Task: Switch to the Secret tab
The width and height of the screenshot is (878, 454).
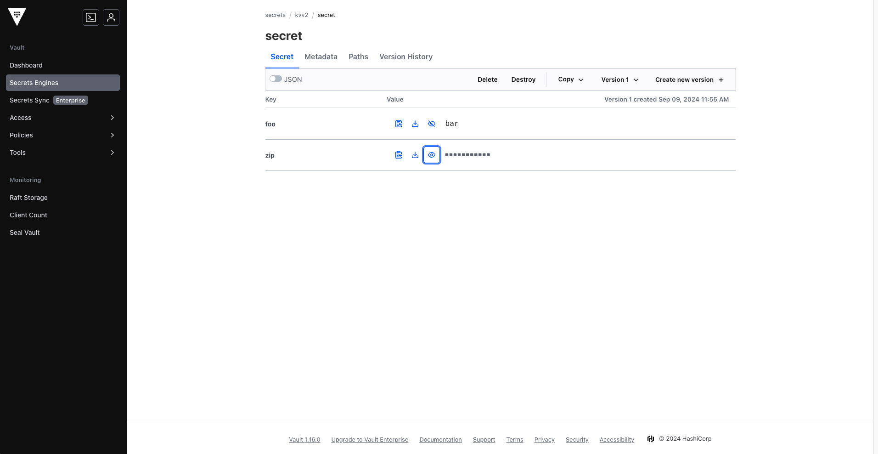Action: pyautogui.click(x=282, y=57)
